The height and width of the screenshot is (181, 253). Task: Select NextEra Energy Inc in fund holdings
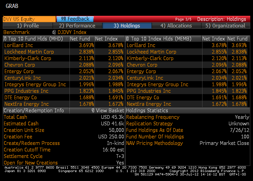coord(26,104)
